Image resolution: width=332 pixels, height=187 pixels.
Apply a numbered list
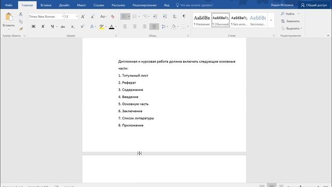[x=135, y=16]
